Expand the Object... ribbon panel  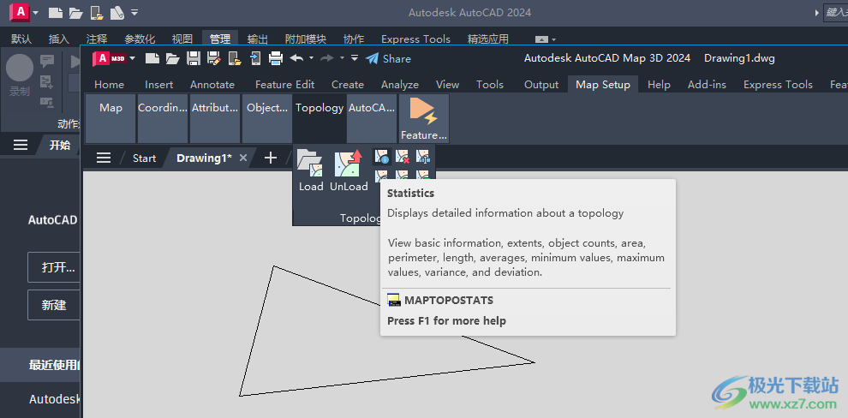[x=267, y=118]
